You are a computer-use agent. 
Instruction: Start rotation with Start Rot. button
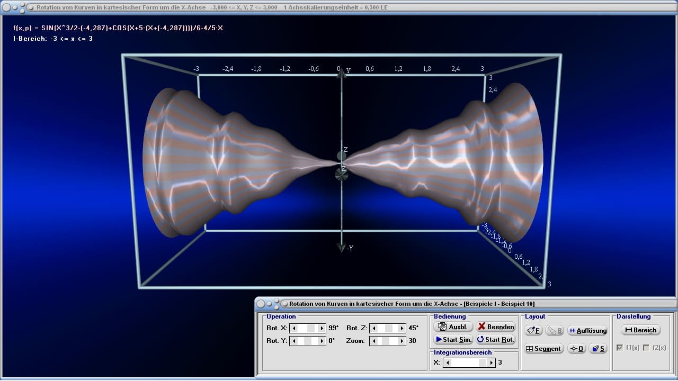coord(495,340)
